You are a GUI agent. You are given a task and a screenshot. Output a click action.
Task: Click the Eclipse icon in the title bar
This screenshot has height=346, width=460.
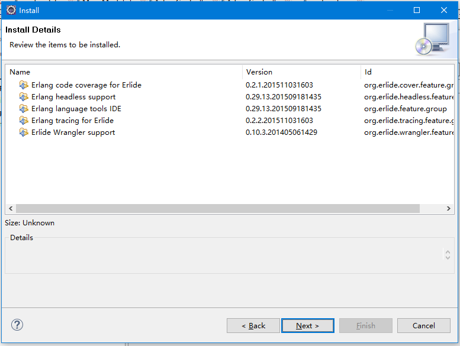click(11, 10)
